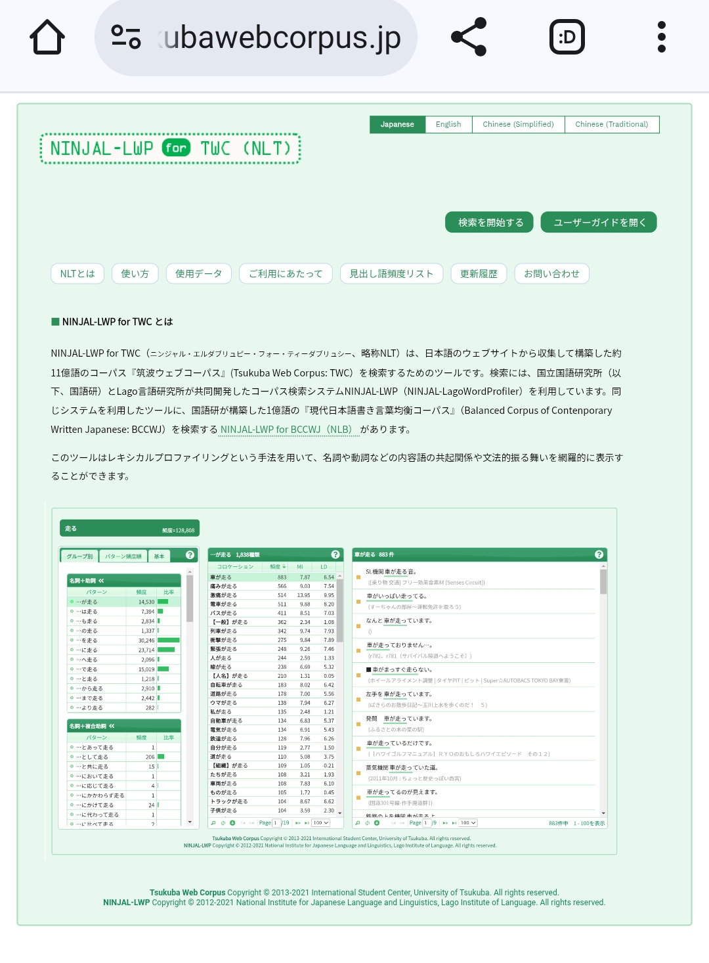Switch to Chinese (Simplified) tab
Image resolution: width=709 pixels, height=963 pixels.
(x=518, y=124)
